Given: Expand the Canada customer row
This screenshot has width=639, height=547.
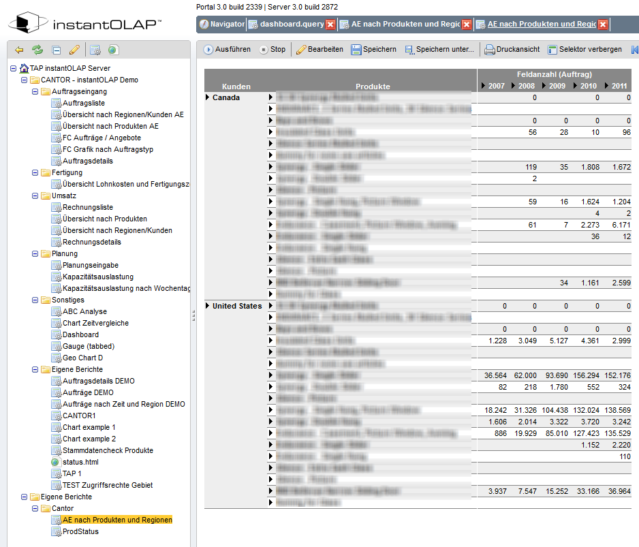Looking at the screenshot, I should (x=207, y=97).
